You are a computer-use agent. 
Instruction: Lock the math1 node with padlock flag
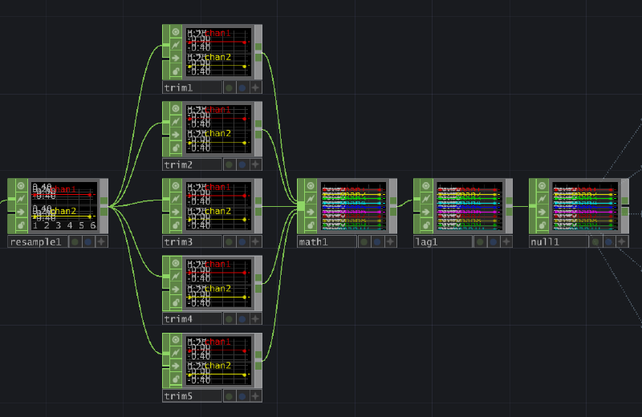pos(311,225)
